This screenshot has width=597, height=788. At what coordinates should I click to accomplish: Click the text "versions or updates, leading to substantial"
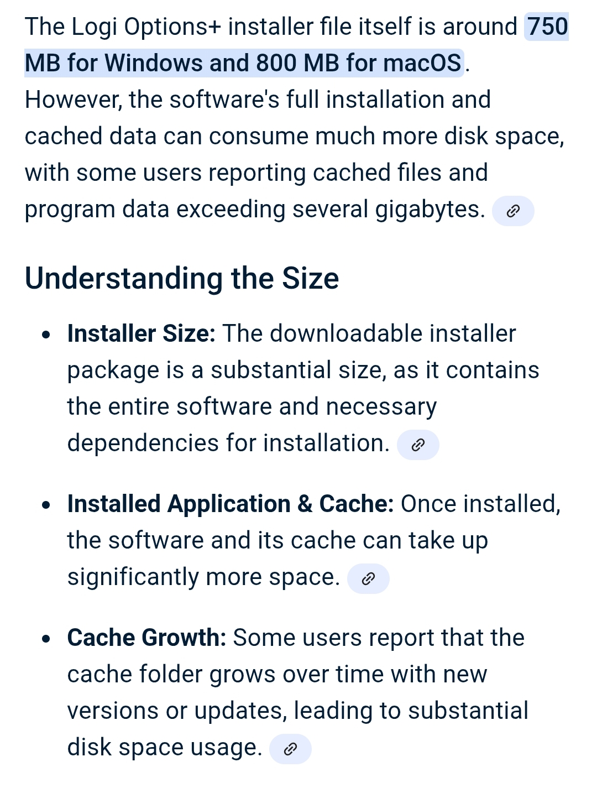[x=297, y=711]
